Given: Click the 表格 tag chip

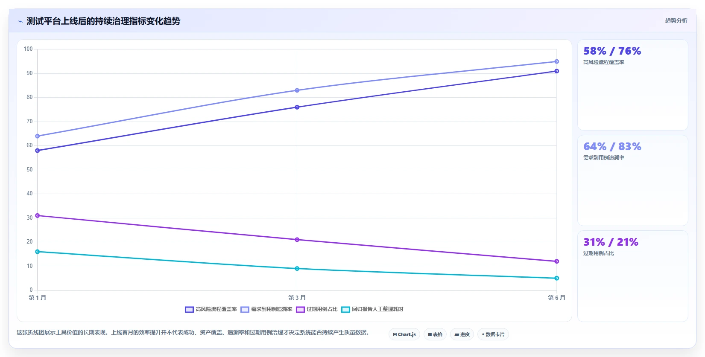Looking at the screenshot, I should 435,334.
